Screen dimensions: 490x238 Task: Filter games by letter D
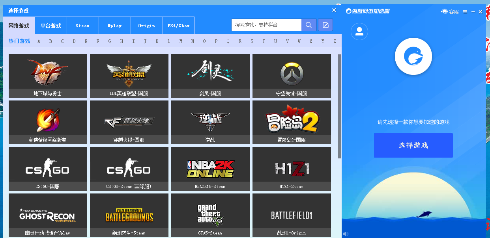click(x=74, y=41)
